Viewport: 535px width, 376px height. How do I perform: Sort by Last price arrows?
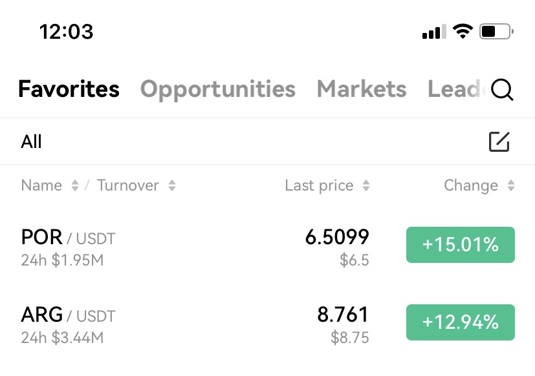pyautogui.click(x=366, y=186)
